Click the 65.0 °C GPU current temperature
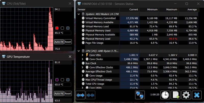Image resolution: width=204 pixels, height=103 pixels. point(62,84)
